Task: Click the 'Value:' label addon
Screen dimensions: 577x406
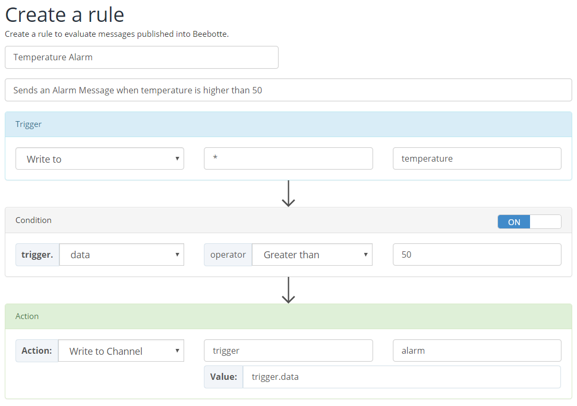Action: tap(224, 377)
